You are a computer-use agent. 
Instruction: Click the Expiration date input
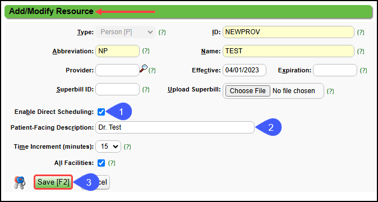tap(335, 70)
